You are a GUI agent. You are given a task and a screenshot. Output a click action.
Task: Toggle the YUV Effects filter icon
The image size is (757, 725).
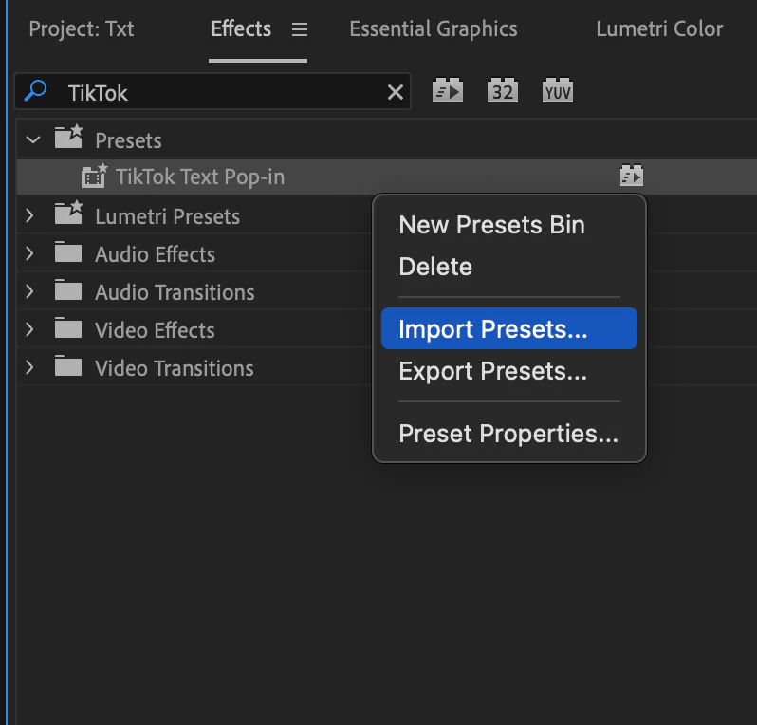(557, 91)
